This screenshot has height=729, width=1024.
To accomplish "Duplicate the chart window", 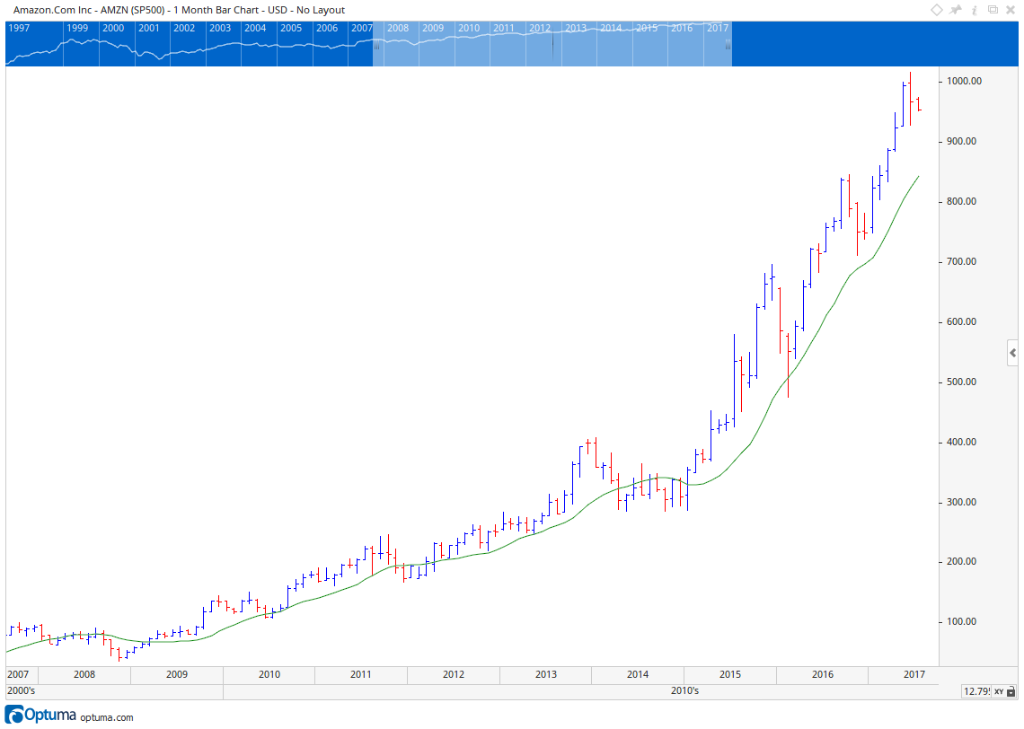I will click(994, 9).
